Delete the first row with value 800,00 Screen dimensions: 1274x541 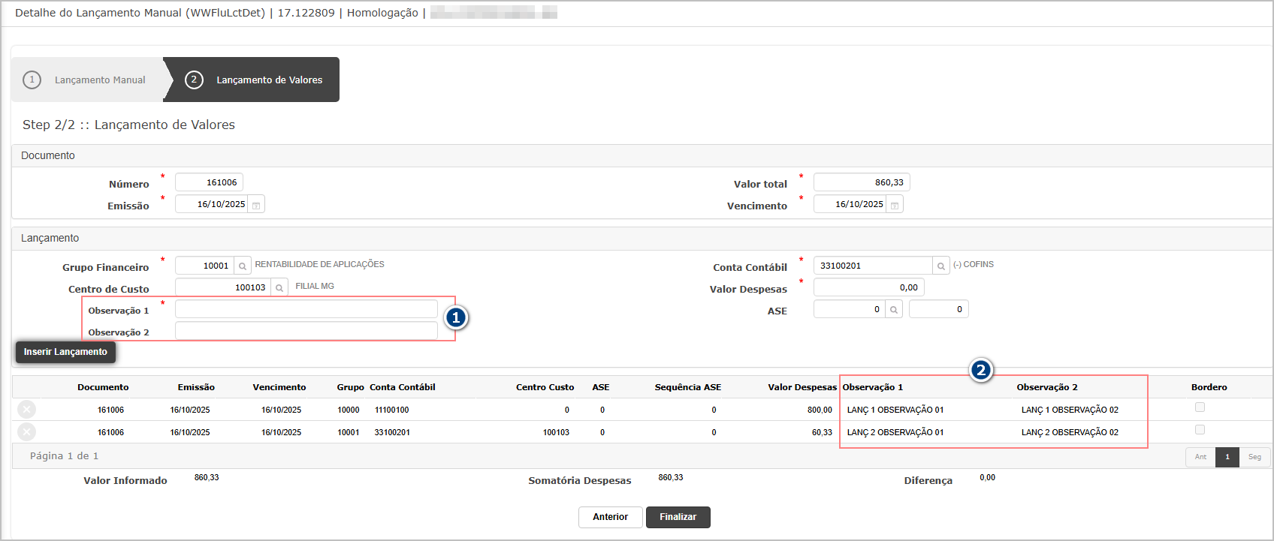26,410
